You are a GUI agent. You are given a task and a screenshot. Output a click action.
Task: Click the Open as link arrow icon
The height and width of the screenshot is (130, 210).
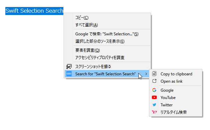tap(154, 81)
